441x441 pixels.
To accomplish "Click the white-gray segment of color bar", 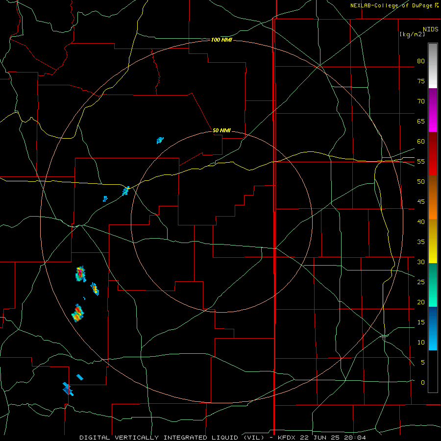I will click(433, 66).
